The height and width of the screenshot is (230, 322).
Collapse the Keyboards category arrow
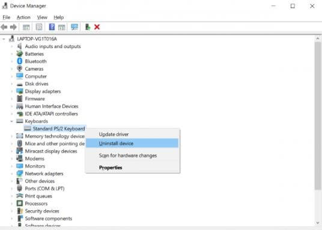(11, 121)
